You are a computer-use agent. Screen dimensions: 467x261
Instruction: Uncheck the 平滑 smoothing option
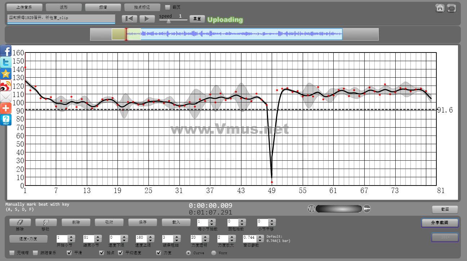point(70,253)
